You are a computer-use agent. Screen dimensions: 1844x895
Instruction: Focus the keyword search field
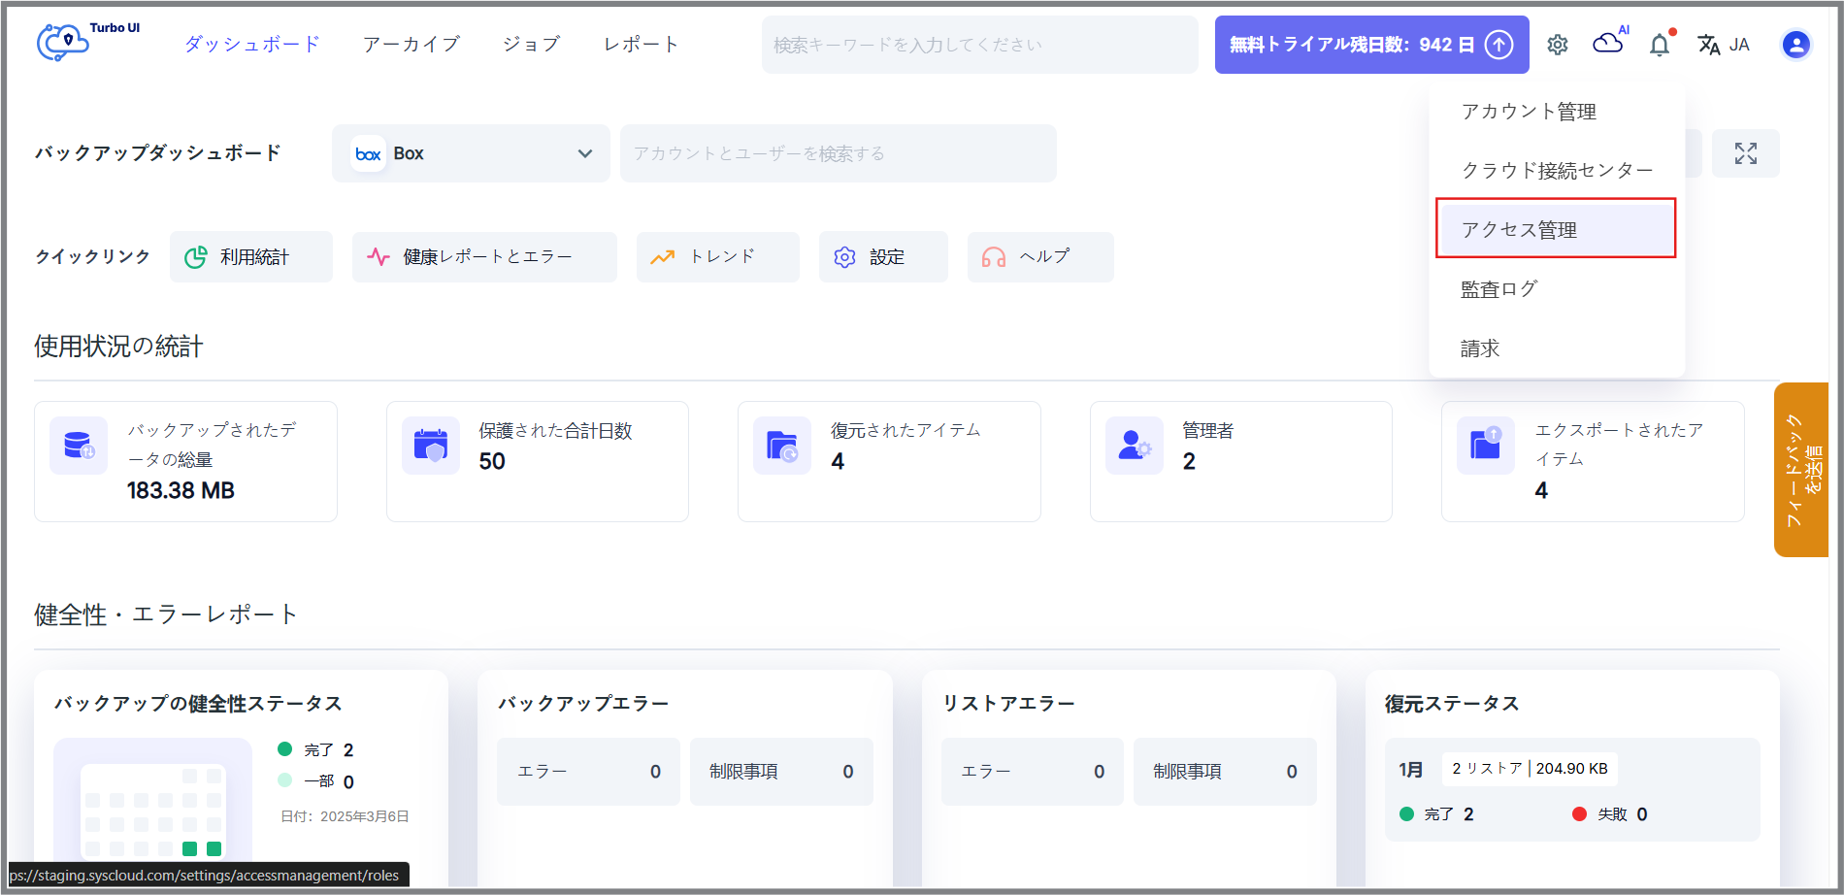click(x=979, y=45)
